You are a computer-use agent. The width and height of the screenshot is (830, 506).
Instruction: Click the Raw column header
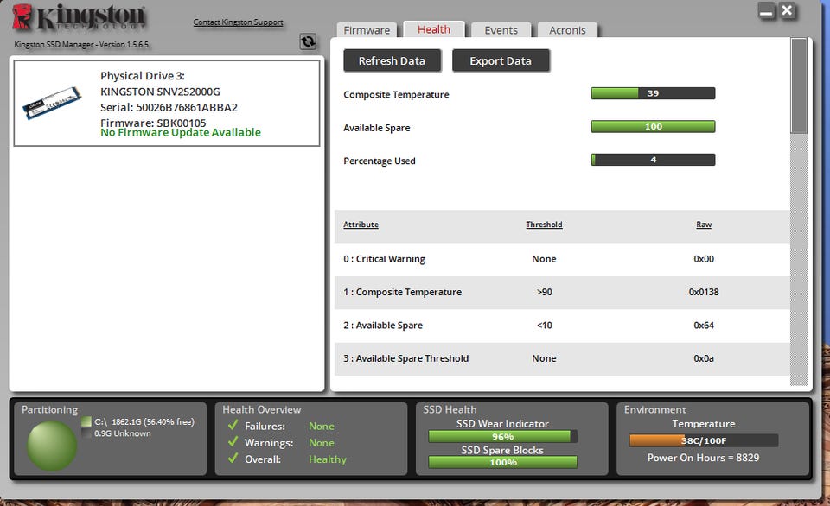click(704, 225)
